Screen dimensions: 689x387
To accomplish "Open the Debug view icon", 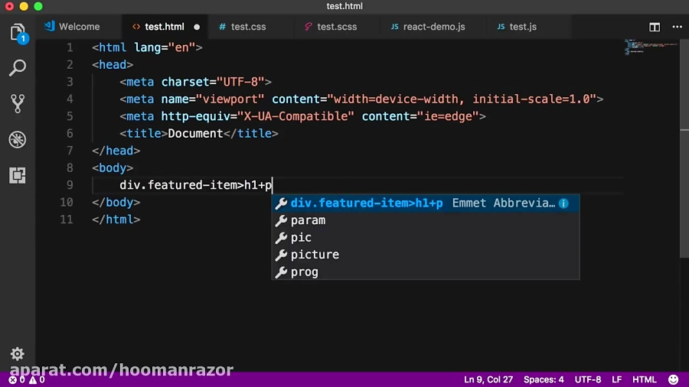I will tap(17, 140).
